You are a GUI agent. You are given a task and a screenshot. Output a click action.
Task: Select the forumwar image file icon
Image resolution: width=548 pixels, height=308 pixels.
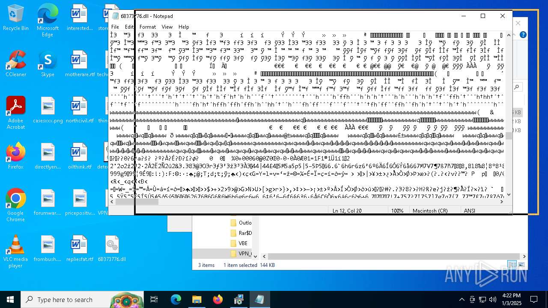pos(48,202)
